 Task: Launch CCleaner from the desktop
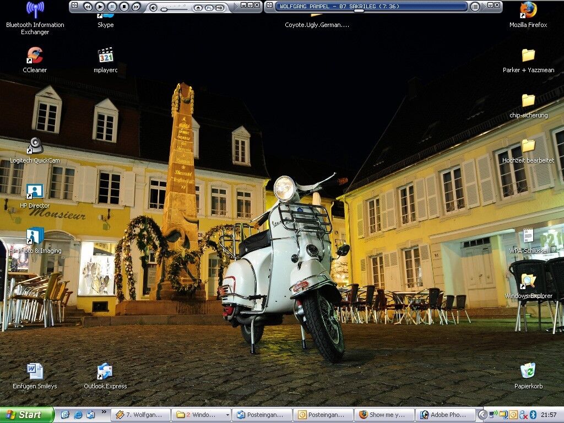tap(35, 56)
